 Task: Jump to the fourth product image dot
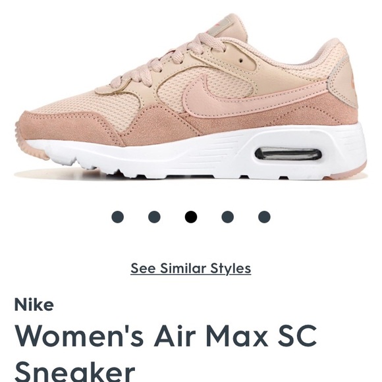tap(227, 217)
